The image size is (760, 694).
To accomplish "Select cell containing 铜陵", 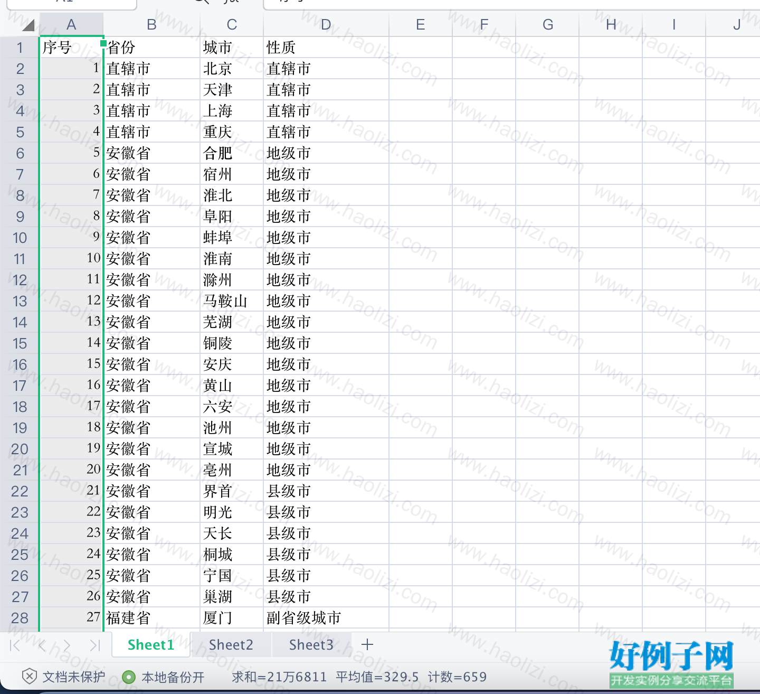I will 232,343.
